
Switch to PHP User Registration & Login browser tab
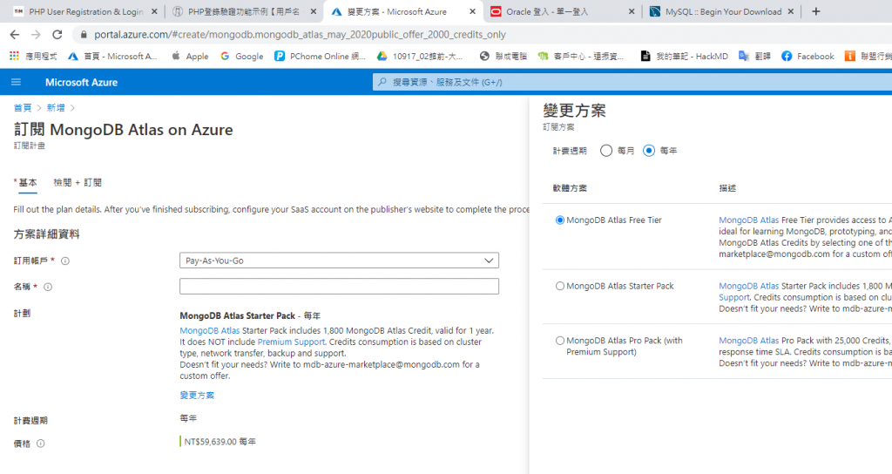point(85,11)
